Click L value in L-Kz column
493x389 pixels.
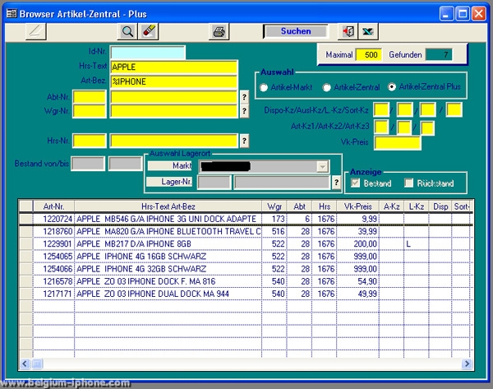[408, 244]
